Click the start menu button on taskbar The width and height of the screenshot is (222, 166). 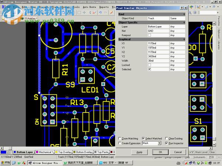click(6, 163)
